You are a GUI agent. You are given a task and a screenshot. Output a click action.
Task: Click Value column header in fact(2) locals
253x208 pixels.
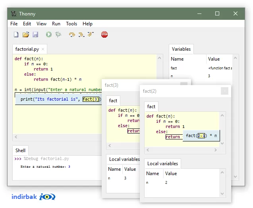click(191, 174)
